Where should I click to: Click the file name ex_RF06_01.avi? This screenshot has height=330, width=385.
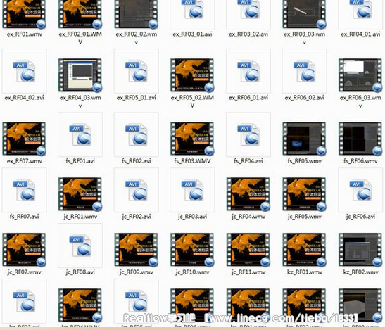tap(248, 98)
